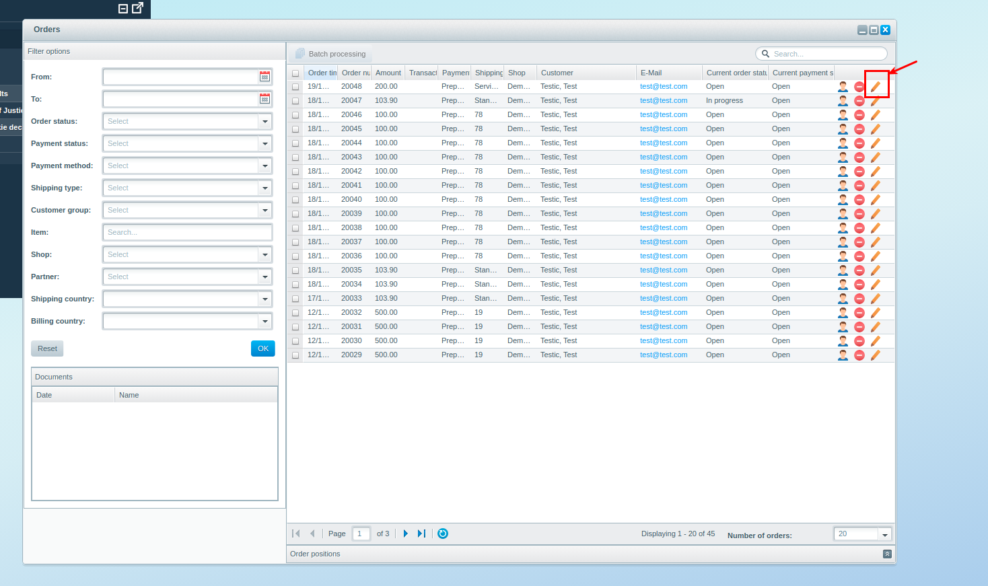Delete order 20047 with the red minus icon
This screenshot has height=586, width=988.
pos(859,101)
